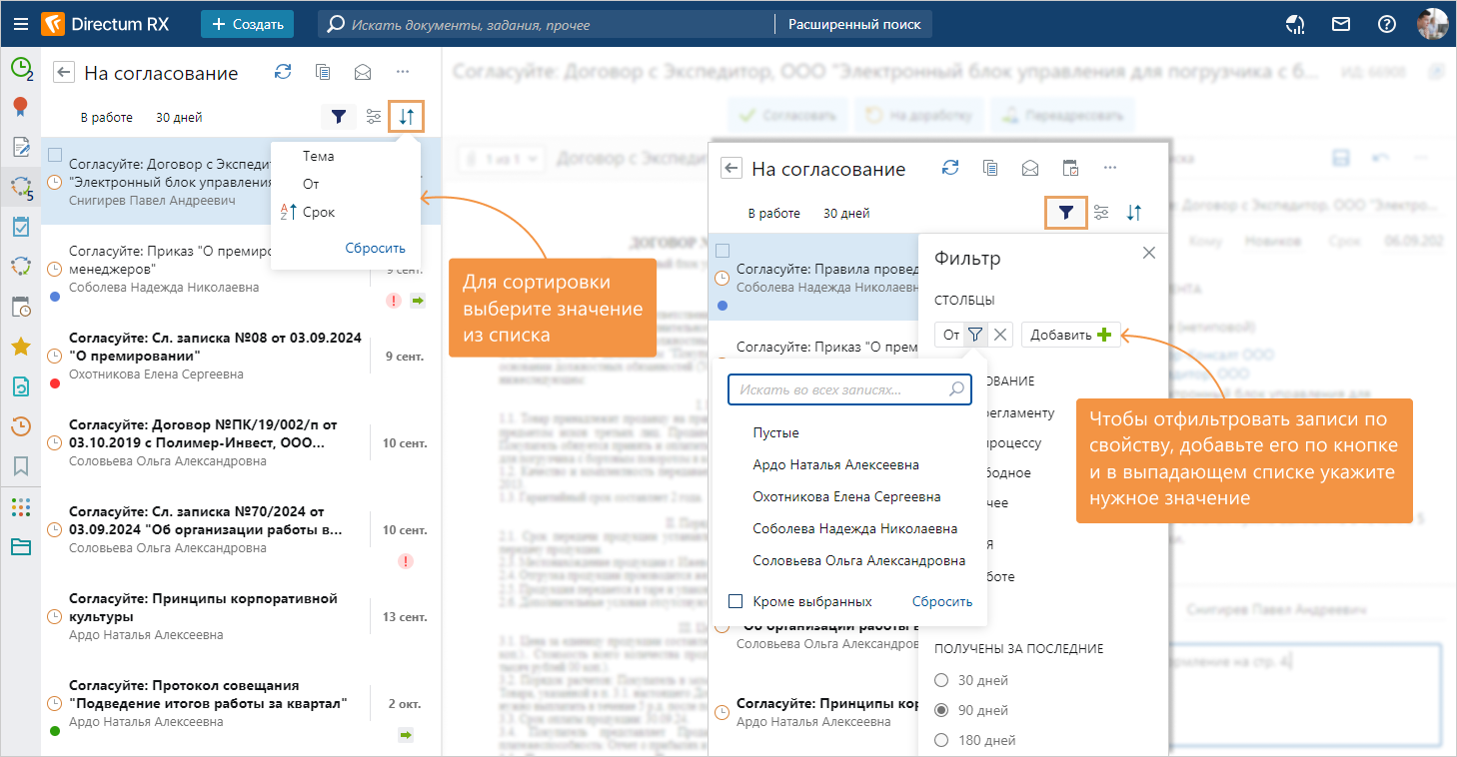Click the refresh icon beside left list title
Screen dimensions: 1457x757
click(x=283, y=72)
